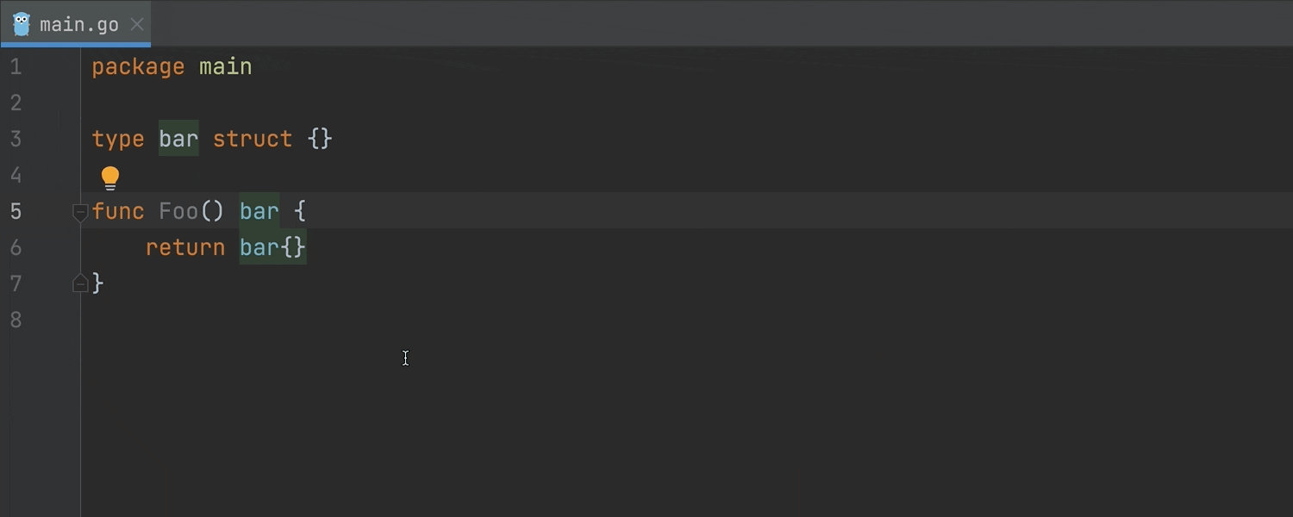Click the bar return type on line 5
1293x517 pixels.
coord(259,211)
